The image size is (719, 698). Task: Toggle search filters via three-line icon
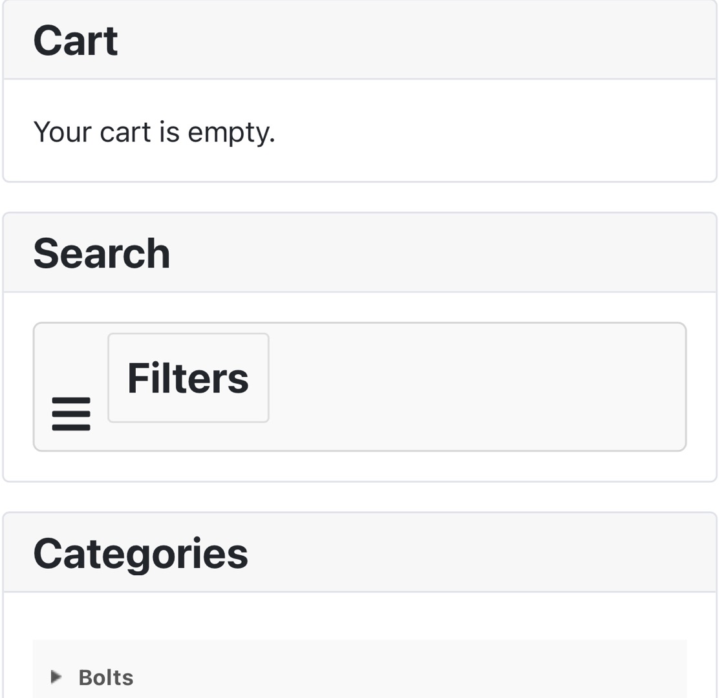point(71,414)
